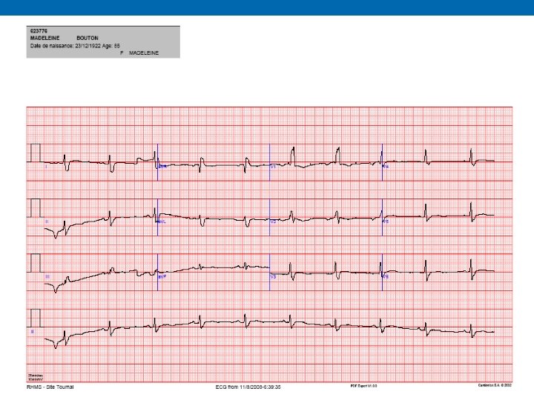Select the birth date 23/12/1922
Screen dimensions: 534x400
click(x=88, y=46)
